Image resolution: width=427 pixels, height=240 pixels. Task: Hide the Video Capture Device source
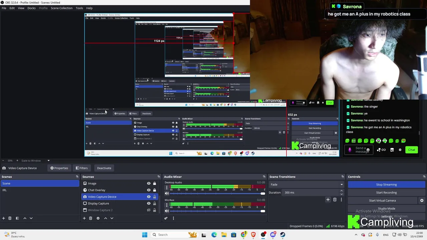point(149,197)
